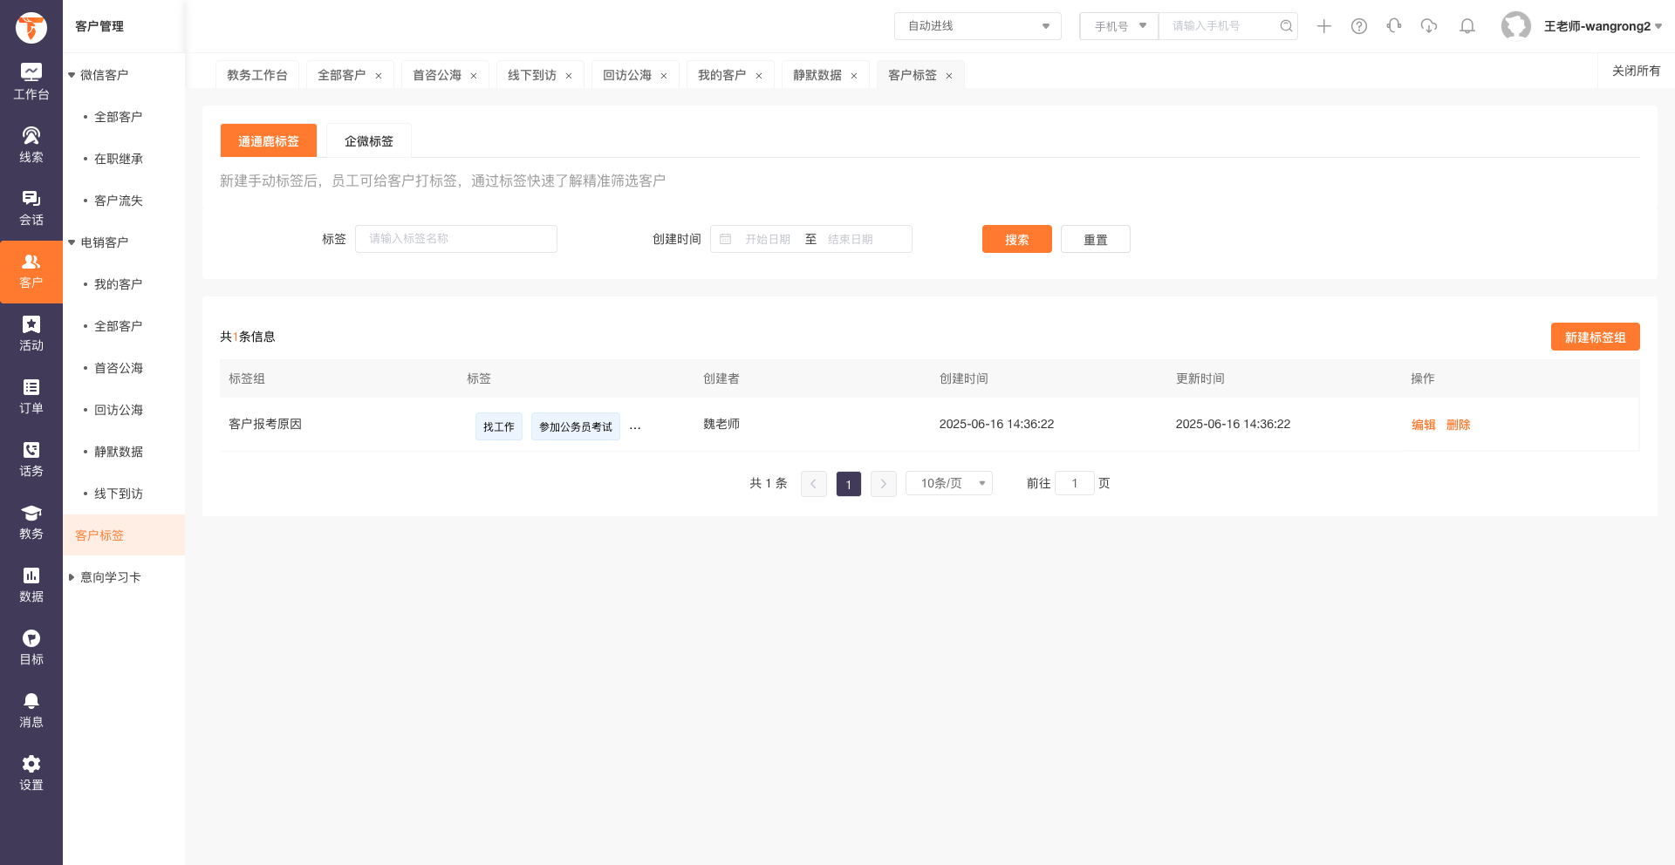Open the 自动进线 dropdown
The width and height of the screenshot is (1675, 865).
coord(977,26)
